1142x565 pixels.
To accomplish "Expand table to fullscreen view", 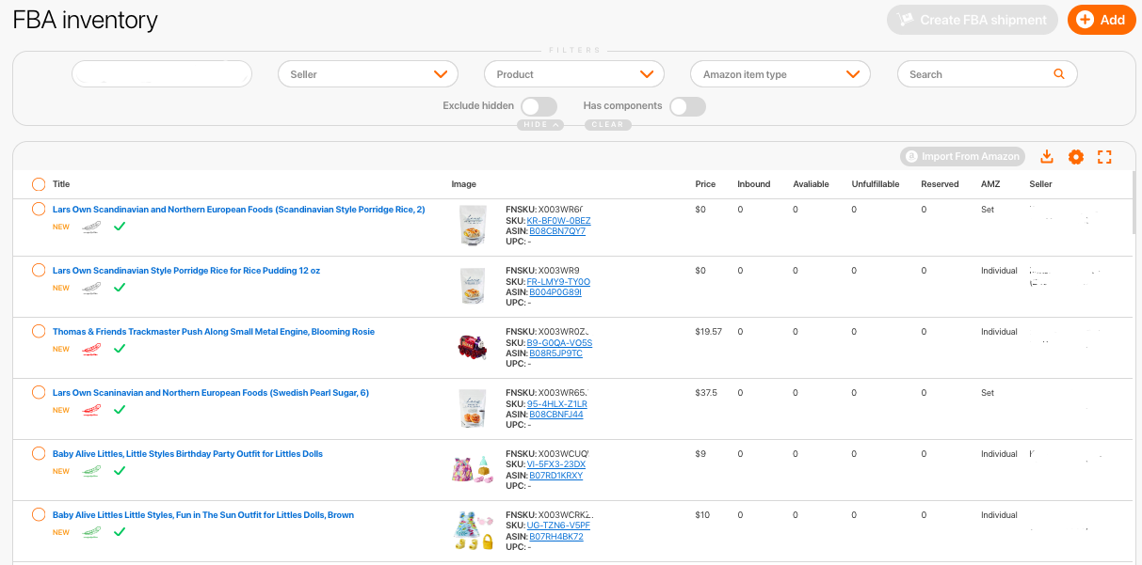I will [x=1105, y=157].
